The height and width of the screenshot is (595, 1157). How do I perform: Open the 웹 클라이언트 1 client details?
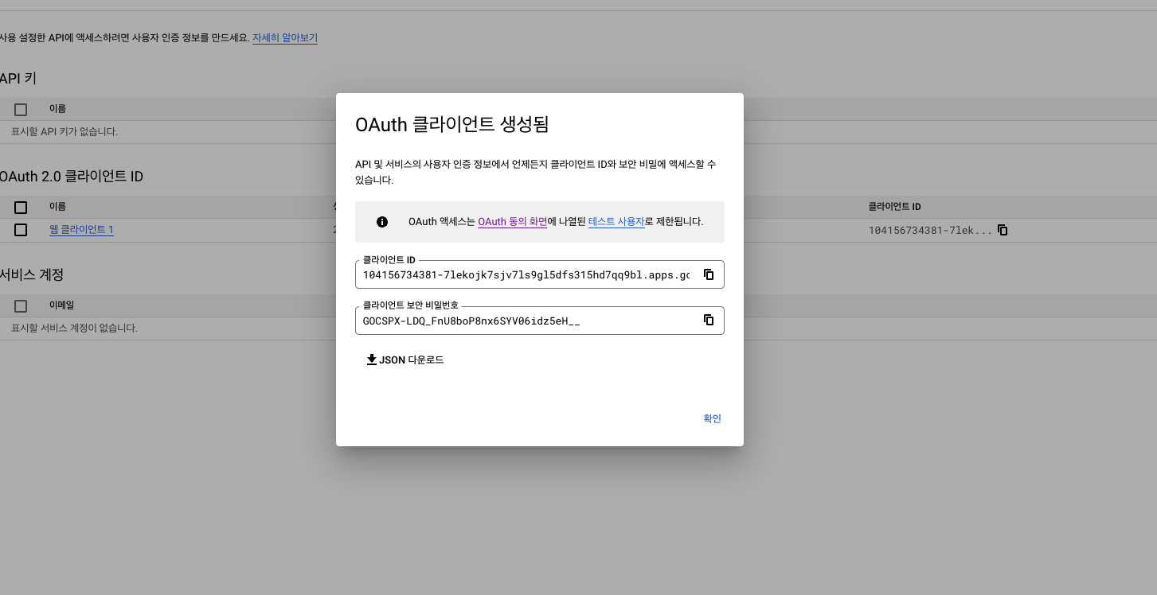[x=81, y=230]
